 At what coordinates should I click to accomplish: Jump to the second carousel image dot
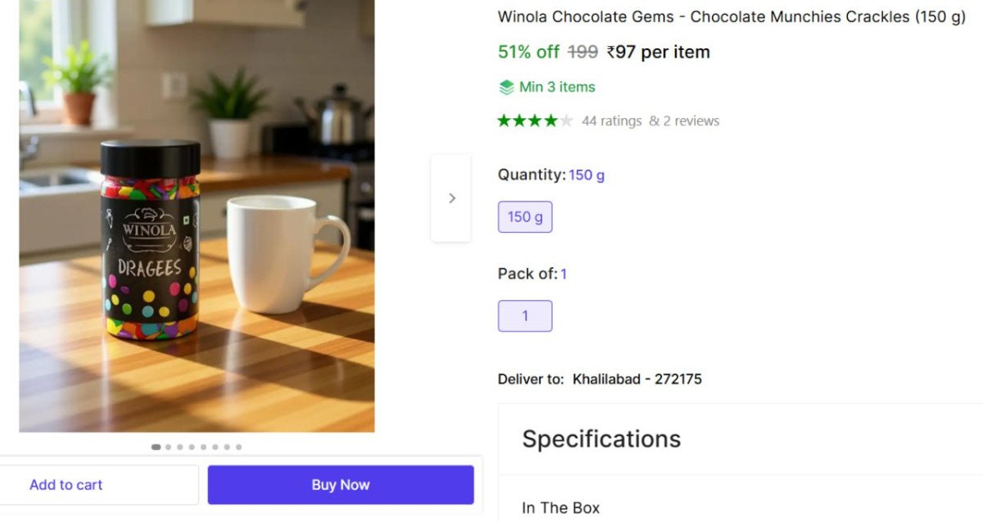[169, 447]
